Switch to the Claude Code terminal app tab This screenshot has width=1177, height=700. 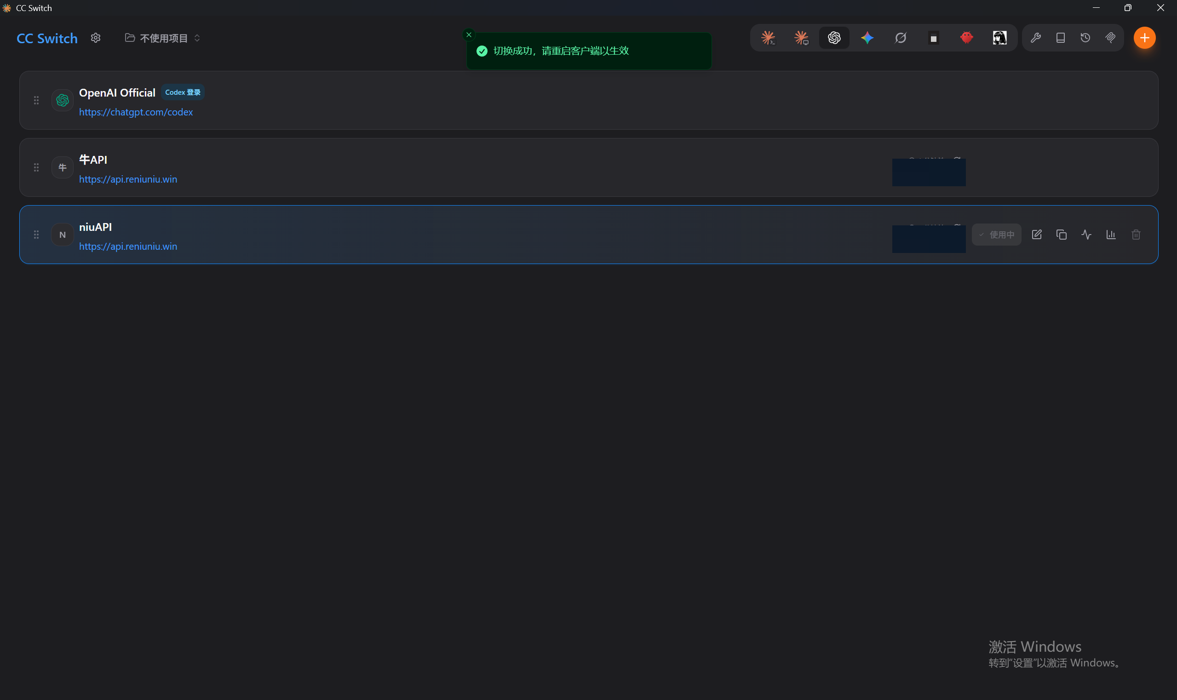point(768,38)
